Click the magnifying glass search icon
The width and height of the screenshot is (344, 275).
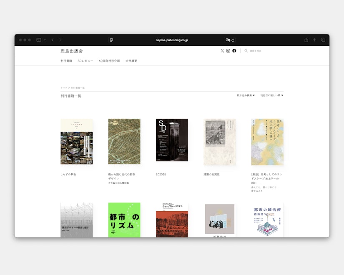(x=246, y=51)
